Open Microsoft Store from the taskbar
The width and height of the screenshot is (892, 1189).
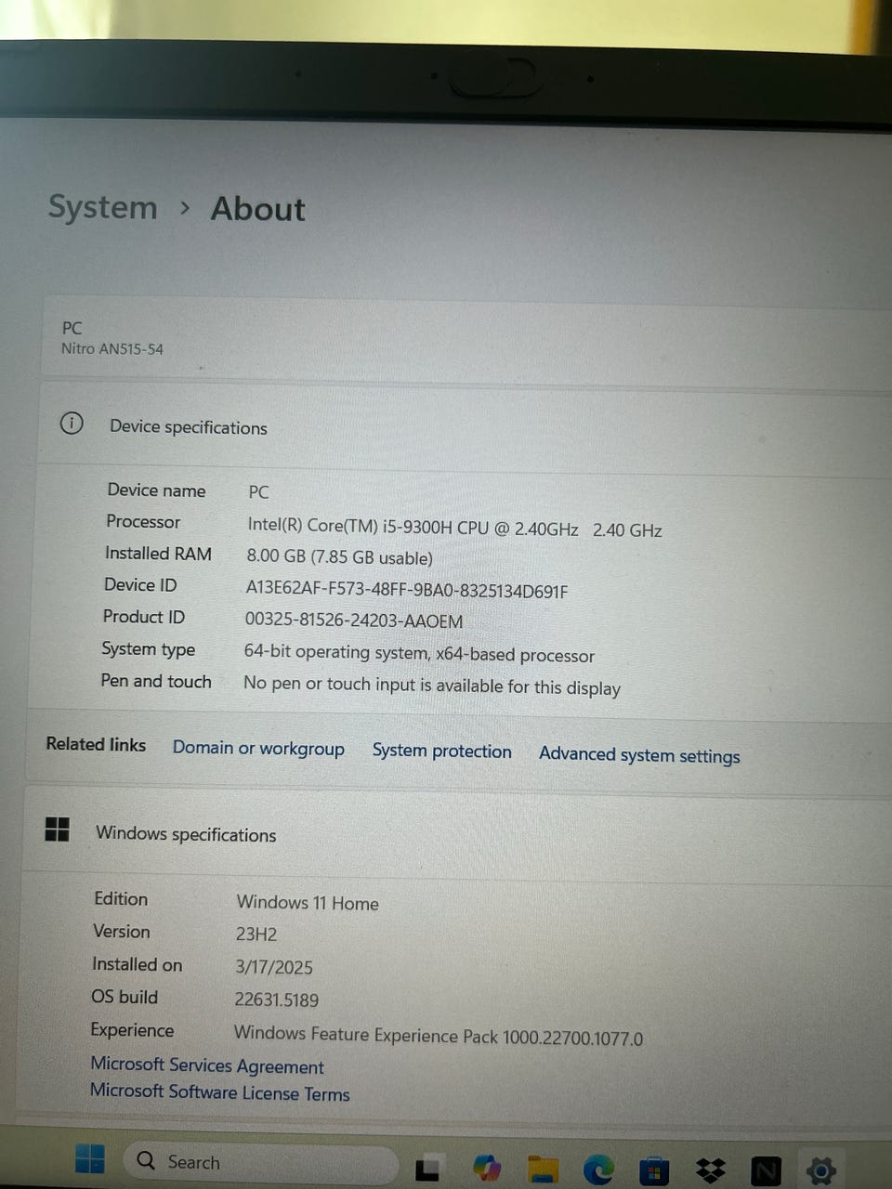tap(654, 1171)
